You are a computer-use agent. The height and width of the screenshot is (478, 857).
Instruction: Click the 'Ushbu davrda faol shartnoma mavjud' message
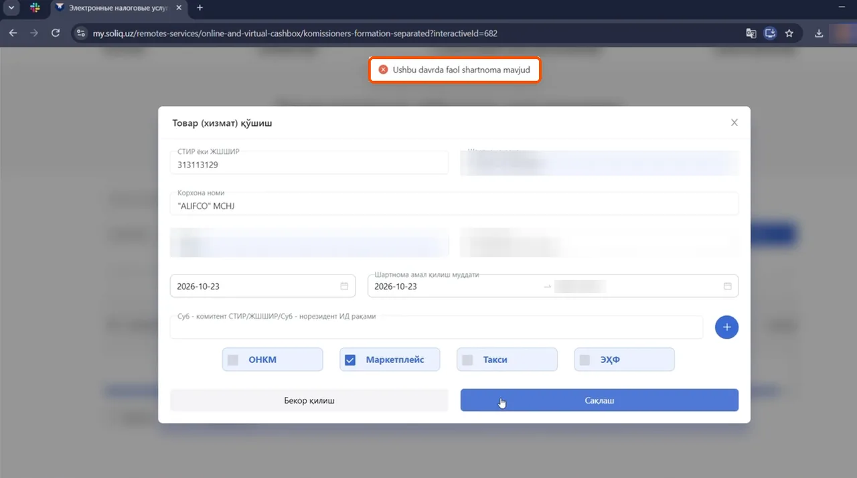tap(462, 70)
